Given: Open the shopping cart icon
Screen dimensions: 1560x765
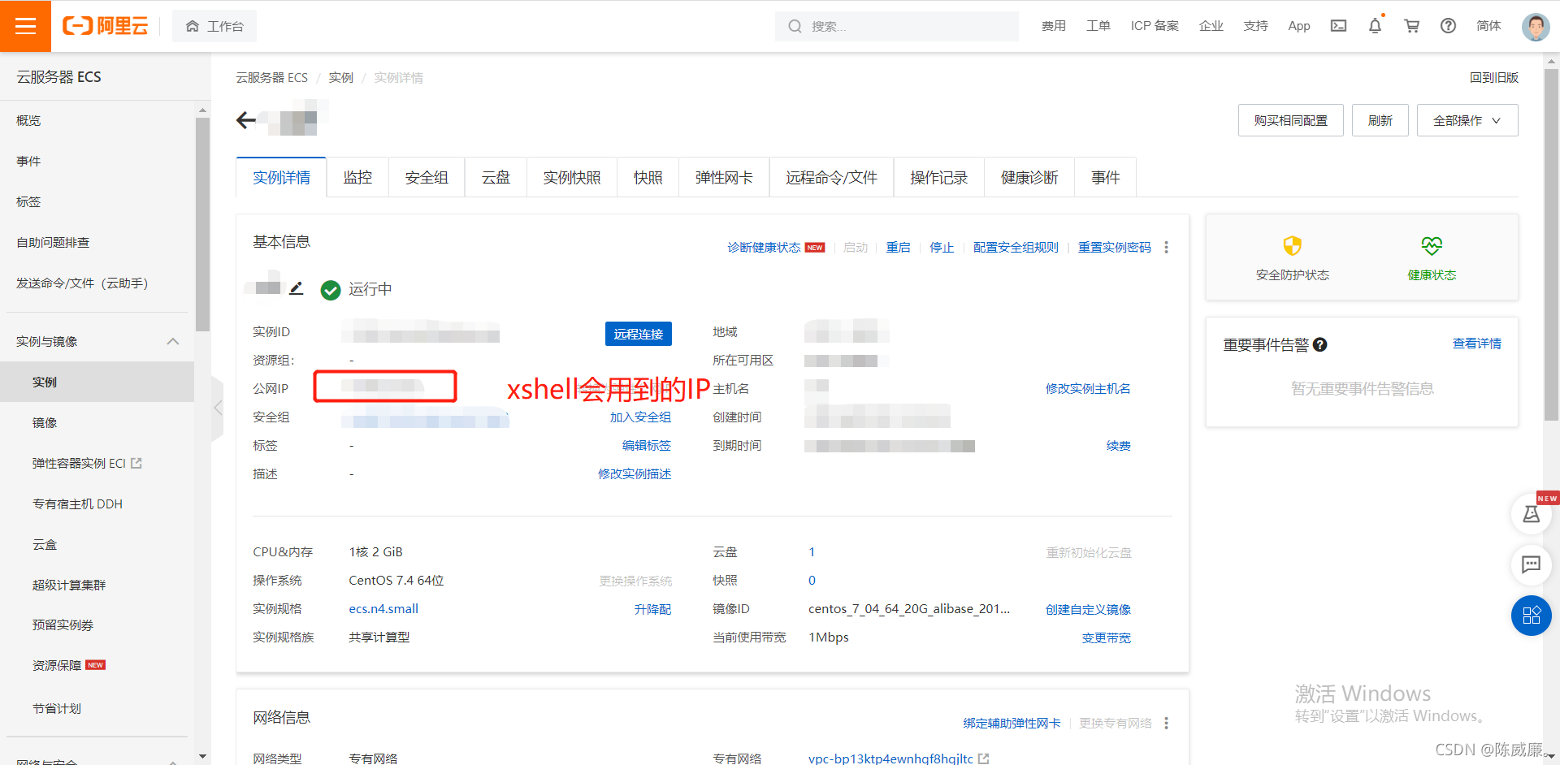Looking at the screenshot, I should [1411, 25].
